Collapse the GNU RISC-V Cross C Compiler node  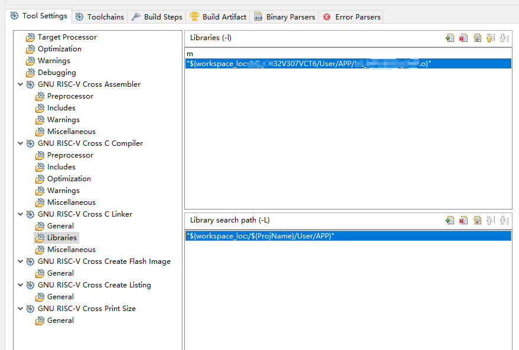pos(21,143)
